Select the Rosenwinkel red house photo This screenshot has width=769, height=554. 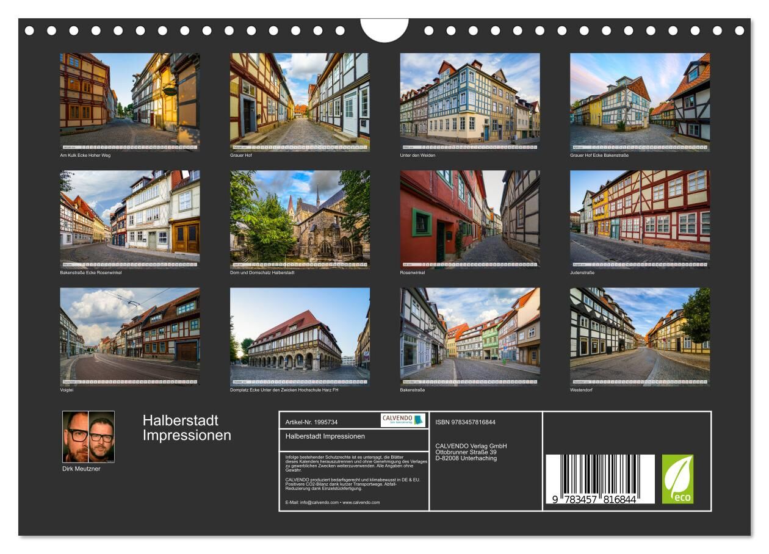[469, 217]
